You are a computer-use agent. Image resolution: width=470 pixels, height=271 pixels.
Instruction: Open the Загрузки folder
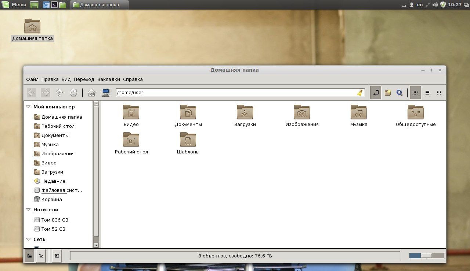coord(245,116)
